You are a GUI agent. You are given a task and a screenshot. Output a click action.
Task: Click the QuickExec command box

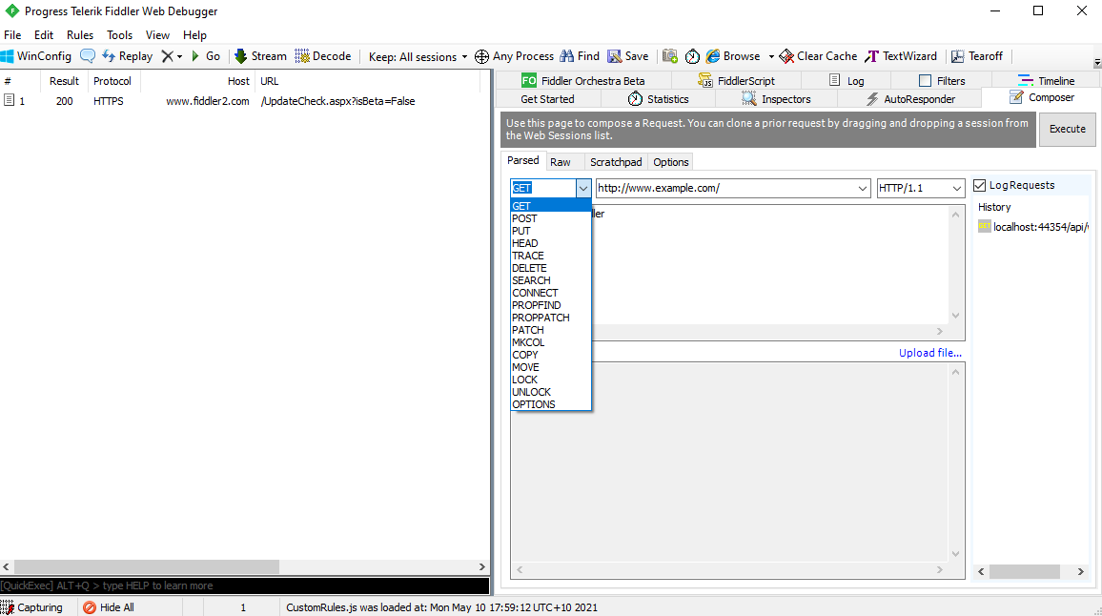click(x=245, y=585)
